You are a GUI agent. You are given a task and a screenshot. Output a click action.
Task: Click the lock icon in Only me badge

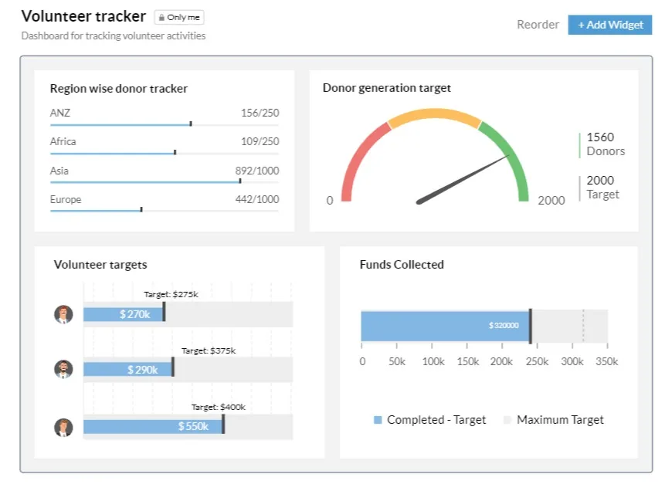coord(161,18)
